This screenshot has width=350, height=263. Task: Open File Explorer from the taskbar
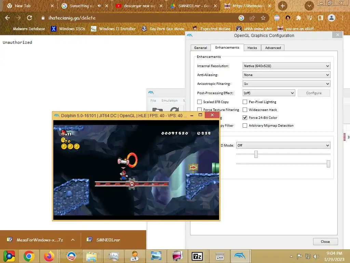92,256
